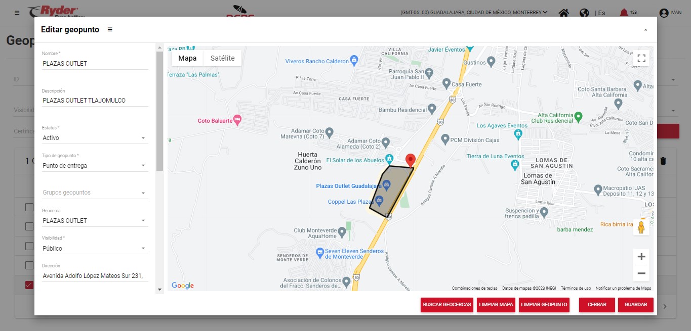The width and height of the screenshot is (691, 331).
Task: Expand the Visibilidad dropdown
Action: tap(95, 249)
